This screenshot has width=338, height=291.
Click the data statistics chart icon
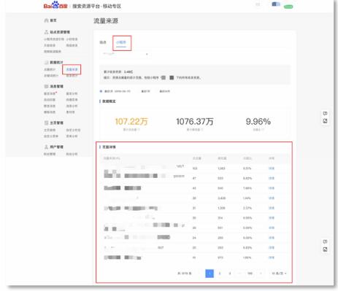pyautogui.click(x=46, y=63)
